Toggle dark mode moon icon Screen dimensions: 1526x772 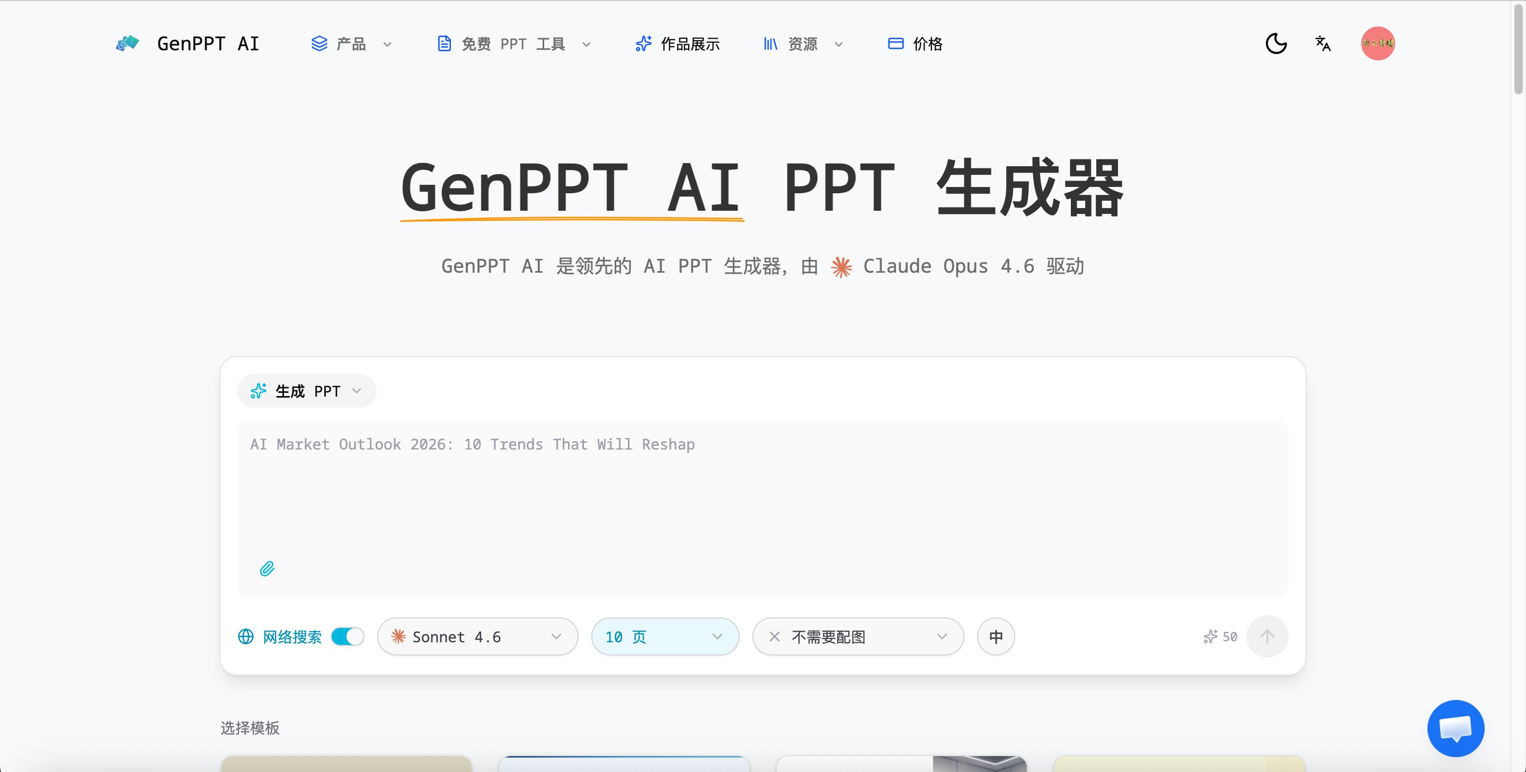pyautogui.click(x=1275, y=43)
